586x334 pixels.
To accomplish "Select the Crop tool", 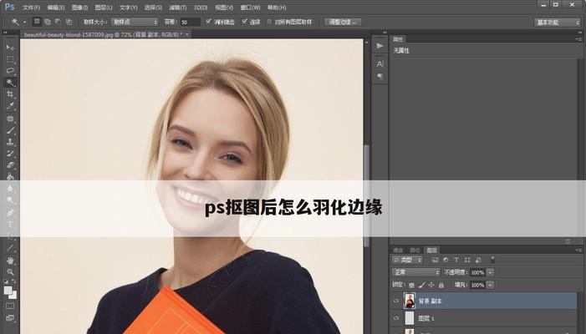I will click(x=10, y=94).
